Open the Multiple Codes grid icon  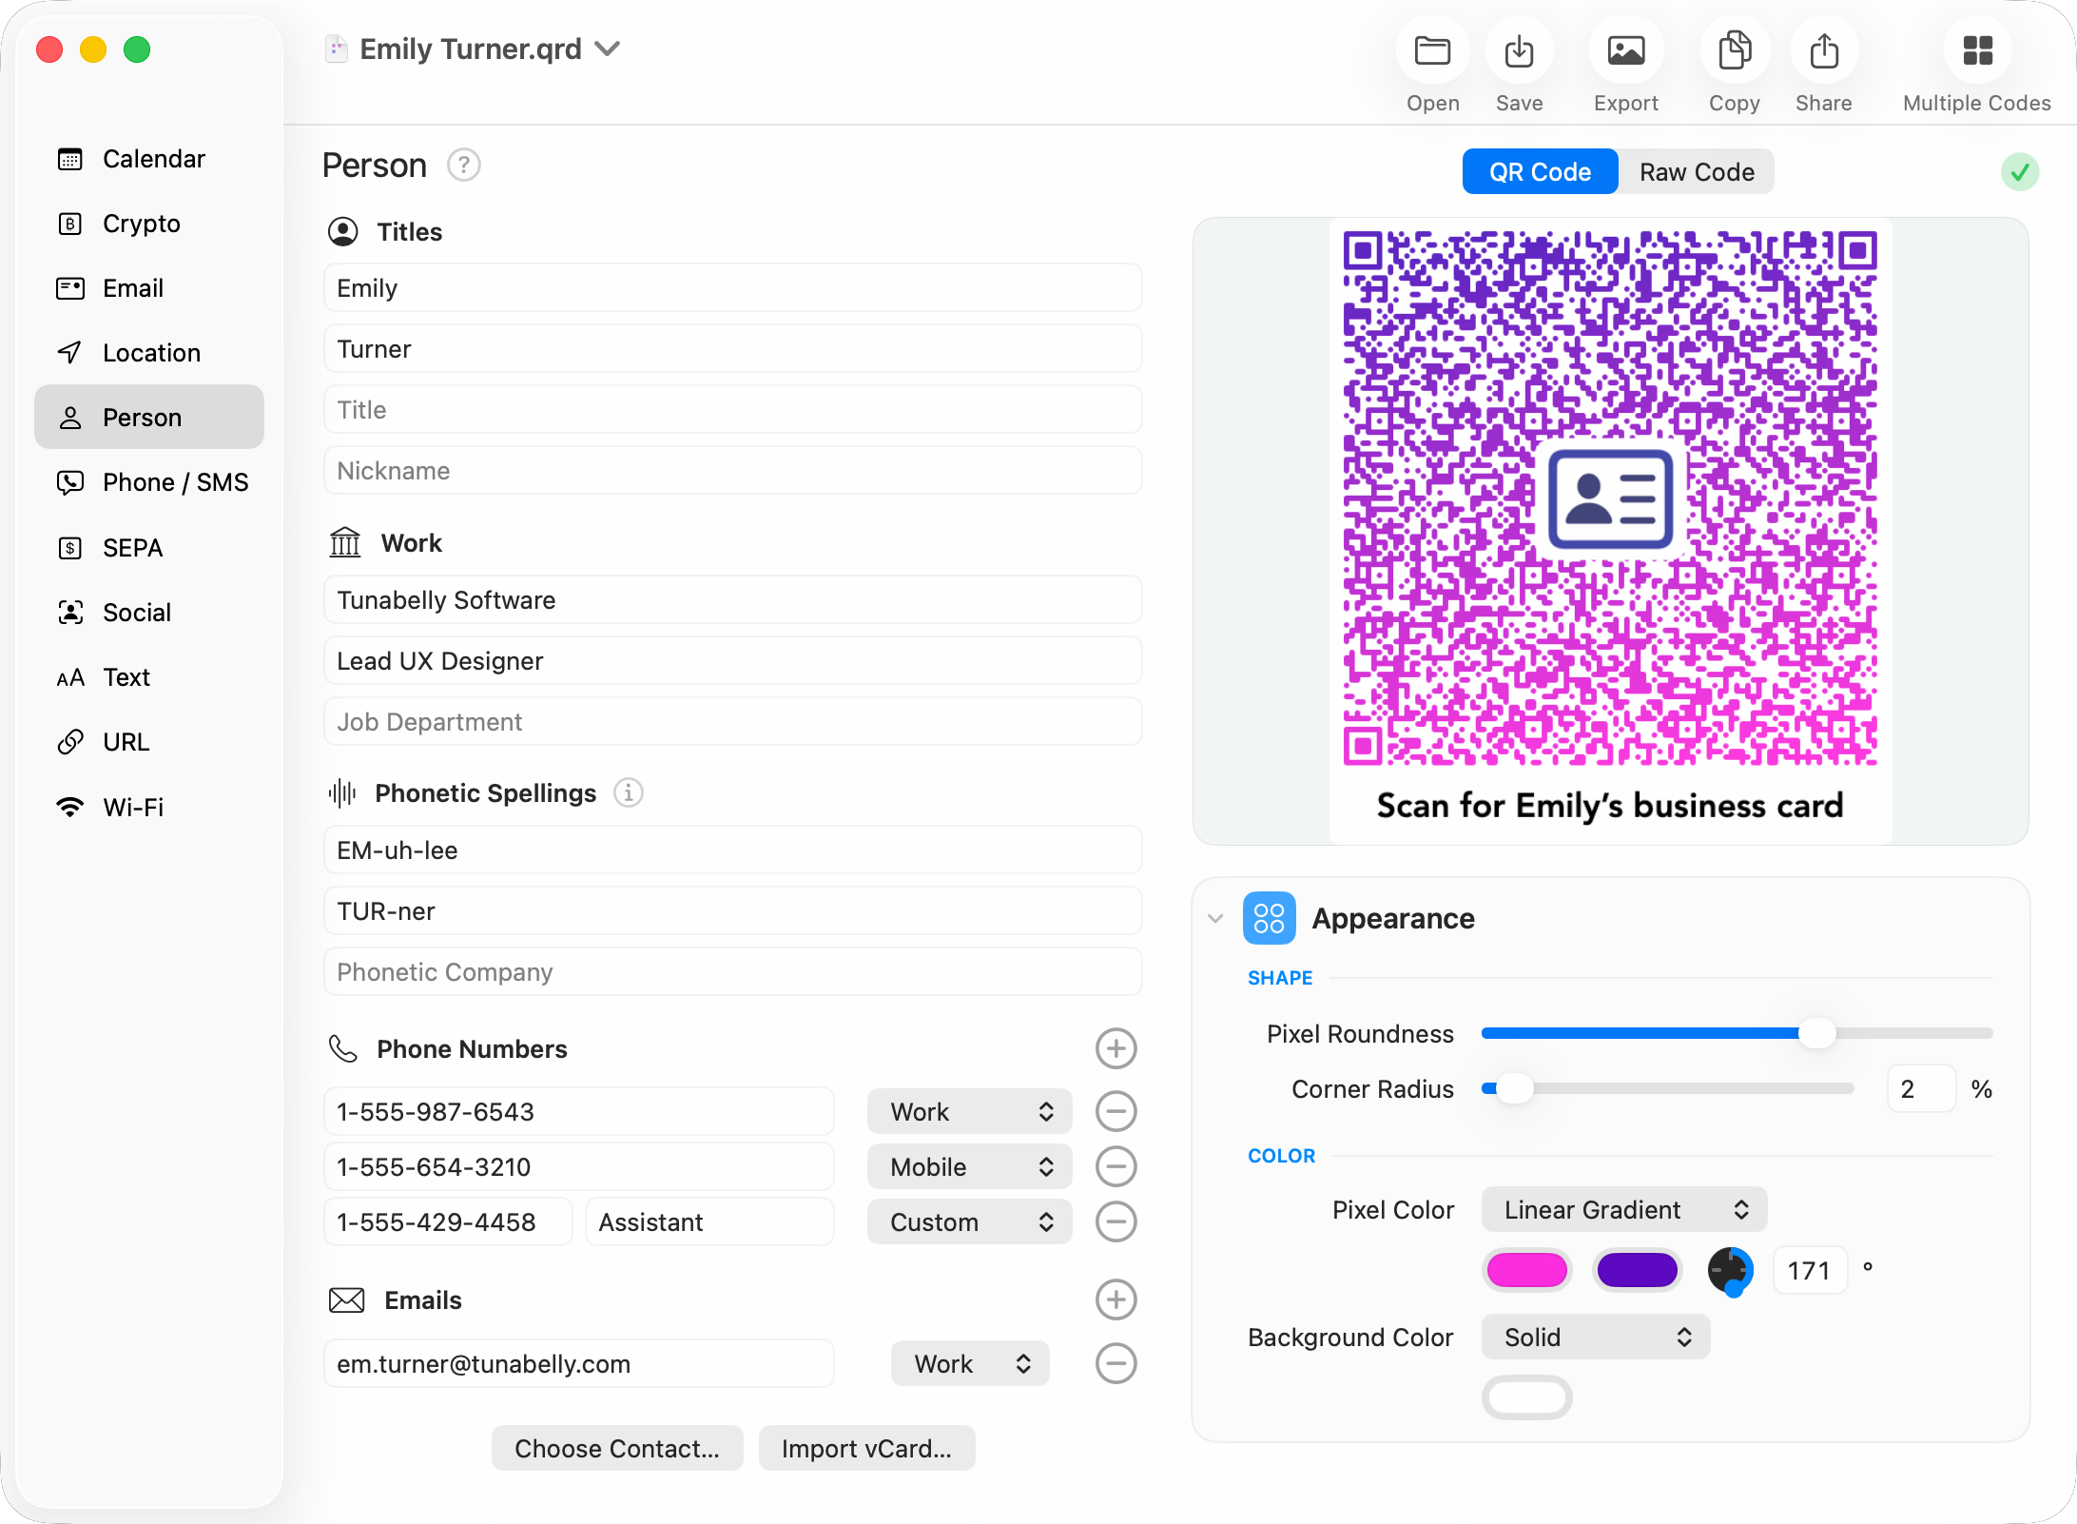pos(1977,51)
